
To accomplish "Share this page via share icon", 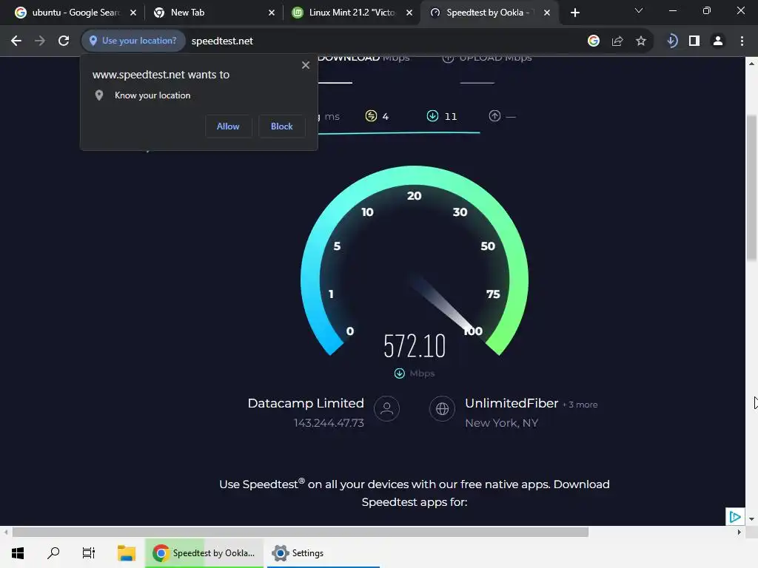I will [617, 41].
